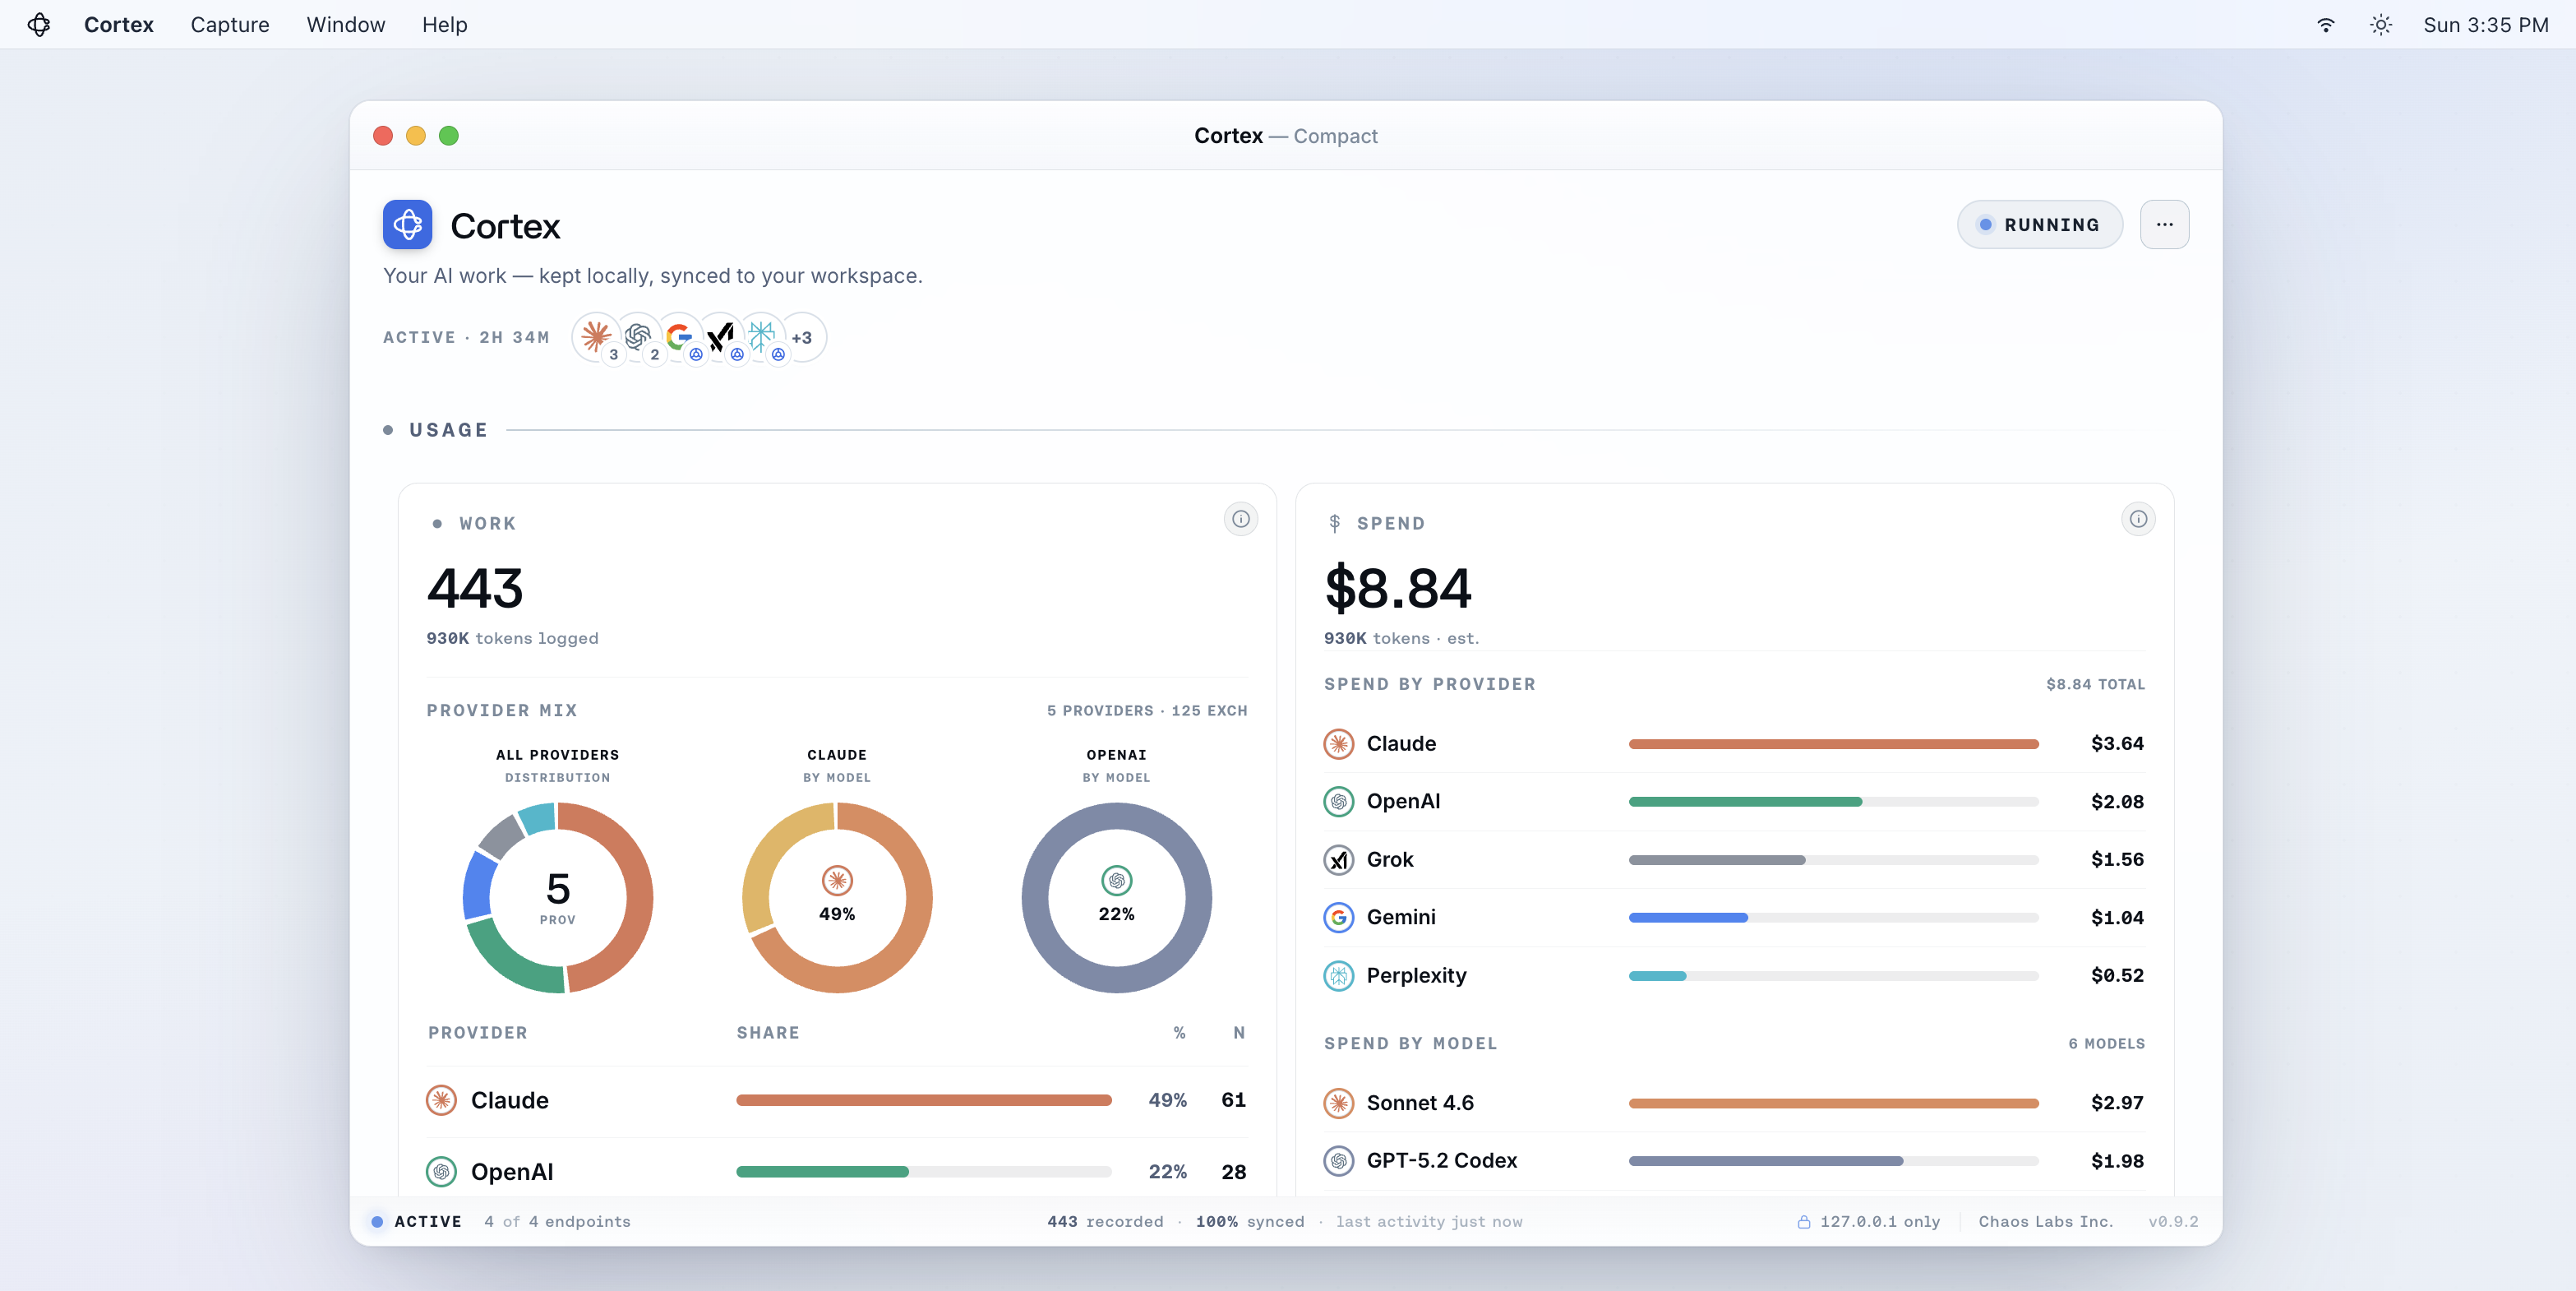The width and height of the screenshot is (2576, 1291).
Task: Select the Grok chip in the active providers strip
Action: pos(720,337)
